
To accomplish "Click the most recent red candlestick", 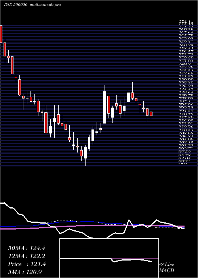I will pyautogui.click(x=151, y=114).
